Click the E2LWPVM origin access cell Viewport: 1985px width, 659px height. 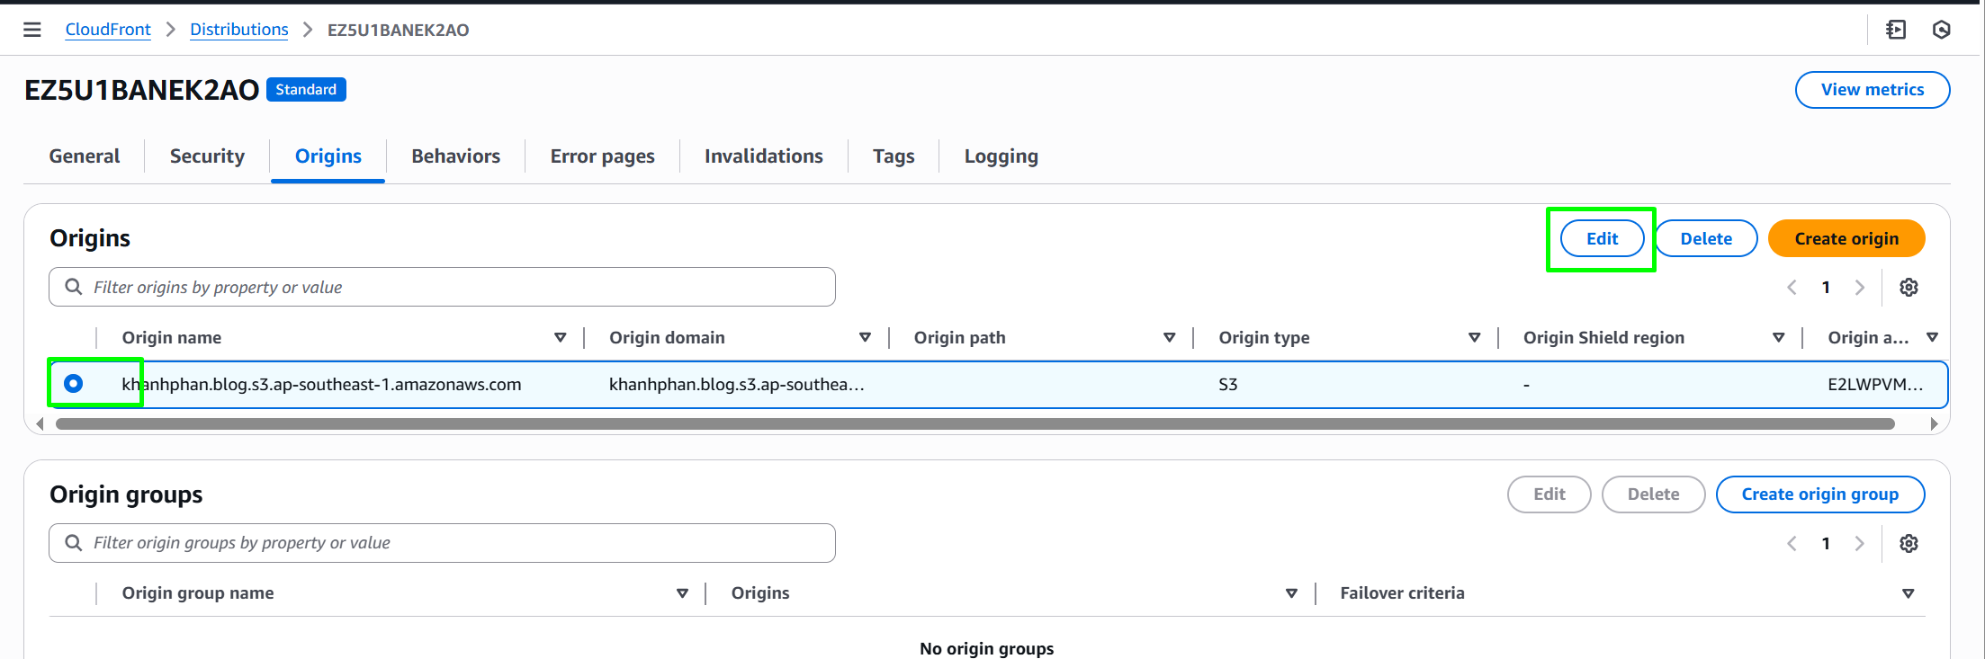point(1875,385)
